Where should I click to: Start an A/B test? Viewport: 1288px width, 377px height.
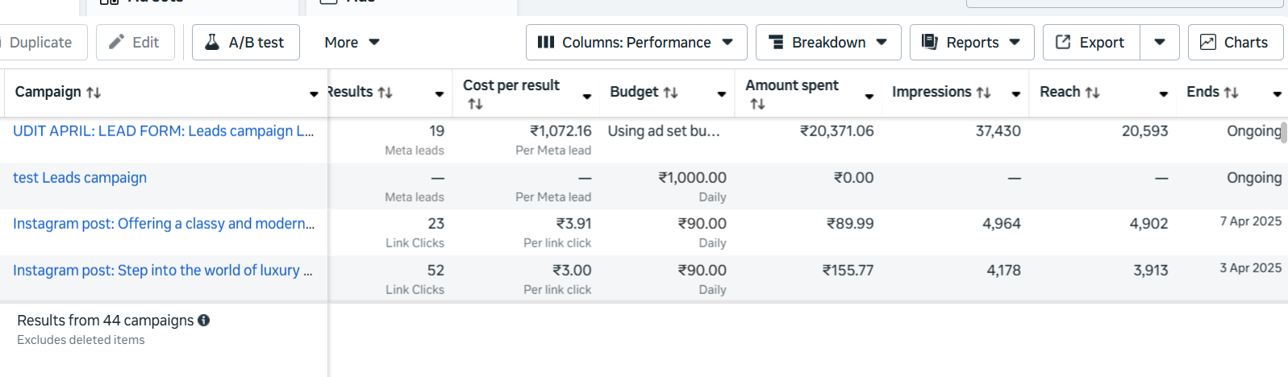point(245,43)
